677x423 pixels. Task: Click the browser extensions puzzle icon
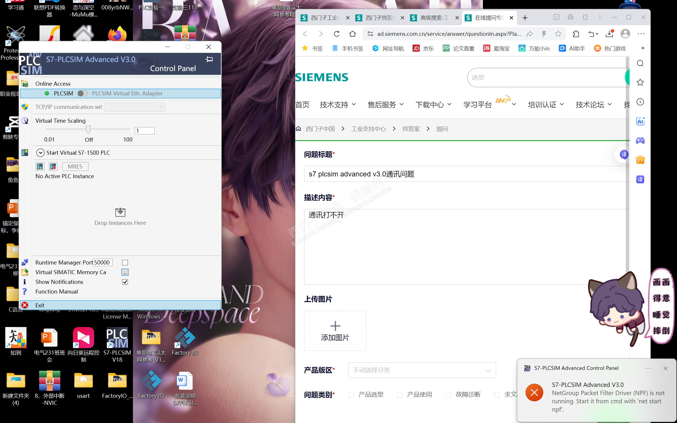[576, 34]
